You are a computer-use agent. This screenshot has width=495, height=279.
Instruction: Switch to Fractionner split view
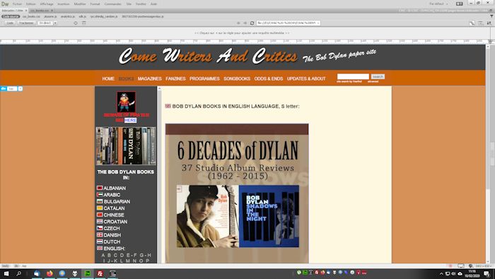coord(26,23)
